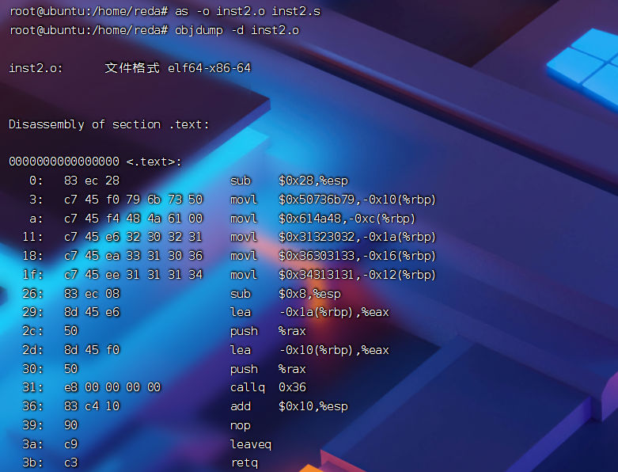
Task: Click bytes '83 c4 10'
Action: tap(92, 406)
